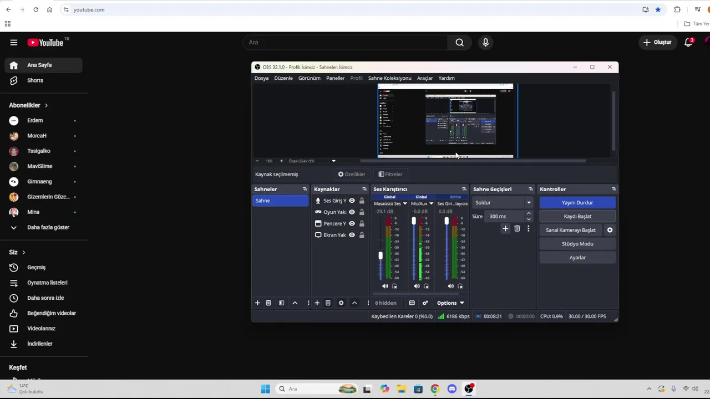
Task: Click the YouTube search magnifier button
Action: click(459, 42)
